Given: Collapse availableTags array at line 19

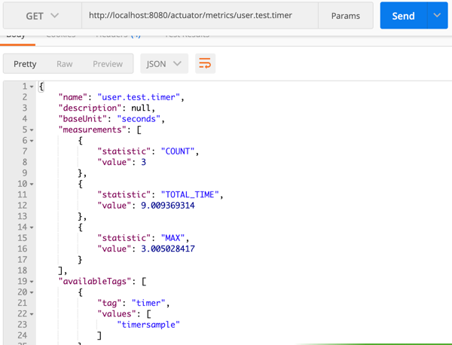Looking at the screenshot, I should pos(32,282).
